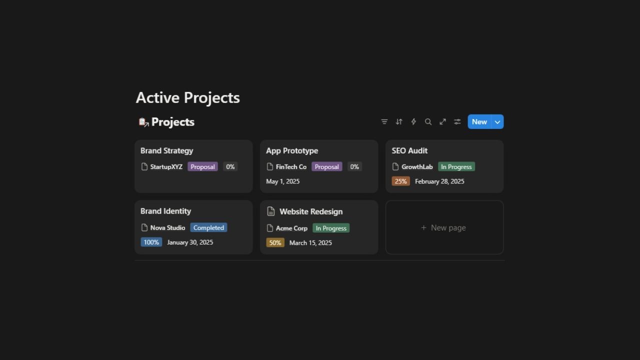Viewport: 640px width, 360px height.
Task: Add a card via New page
Action: [x=444, y=227]
